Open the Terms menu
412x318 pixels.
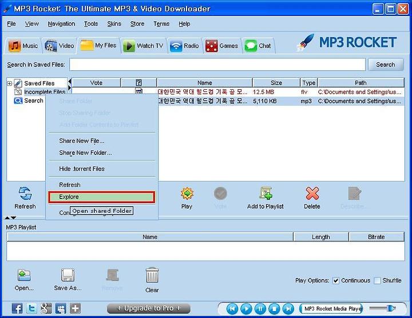click(161, 24)
